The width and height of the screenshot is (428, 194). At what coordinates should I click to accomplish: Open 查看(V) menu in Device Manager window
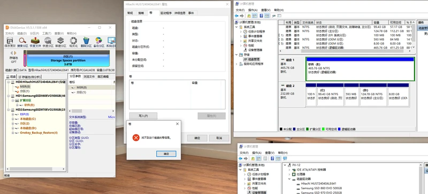270,152
